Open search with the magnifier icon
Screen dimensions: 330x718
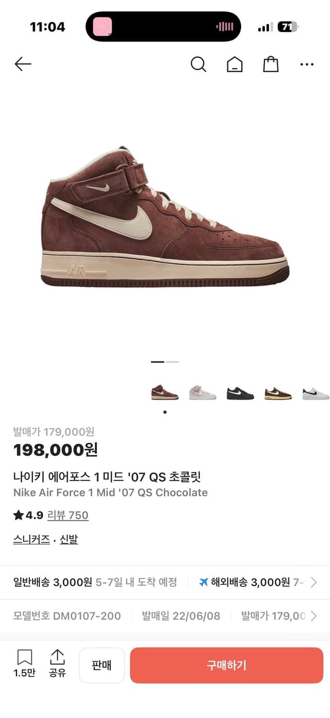(198, 64)
